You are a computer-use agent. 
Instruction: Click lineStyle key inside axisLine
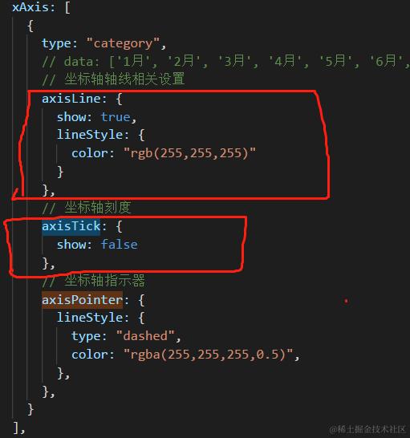click(x=90, y=135)
